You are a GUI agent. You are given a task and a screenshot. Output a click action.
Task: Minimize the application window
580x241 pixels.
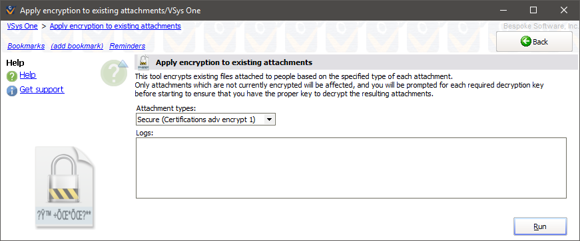pyautogui.click(x=503, y=11)
